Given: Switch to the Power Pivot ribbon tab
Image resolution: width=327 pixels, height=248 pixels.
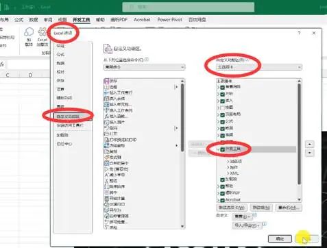Looking at the screenshot, I should [x=170, y=20].
